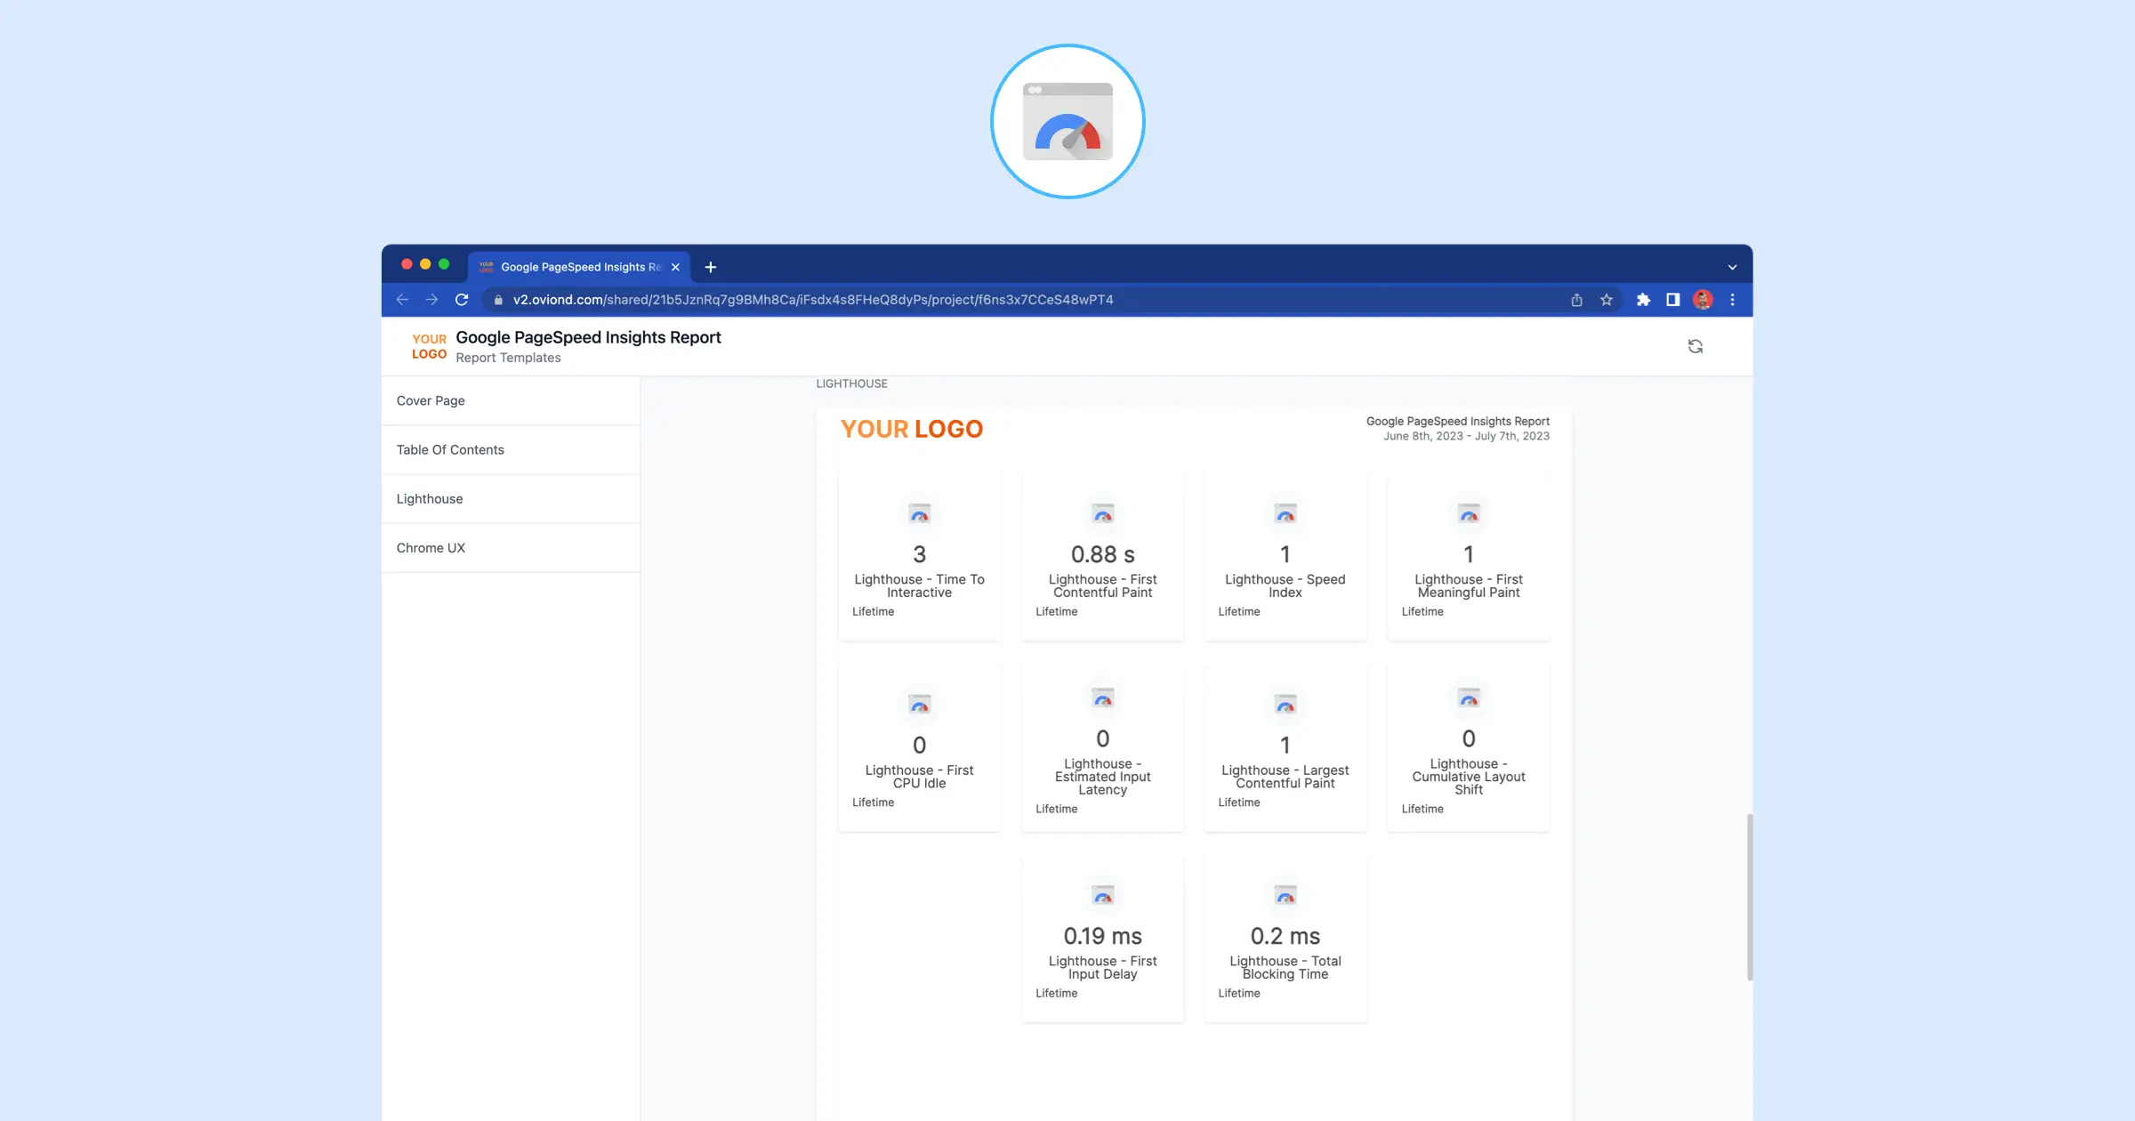Toggle the browser side panel icon
2135x1121 pixels.
[1672, 300]
